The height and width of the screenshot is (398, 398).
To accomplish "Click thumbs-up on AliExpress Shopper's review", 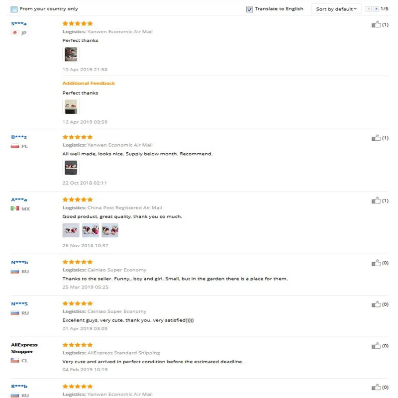I will (x=376, y=346).
